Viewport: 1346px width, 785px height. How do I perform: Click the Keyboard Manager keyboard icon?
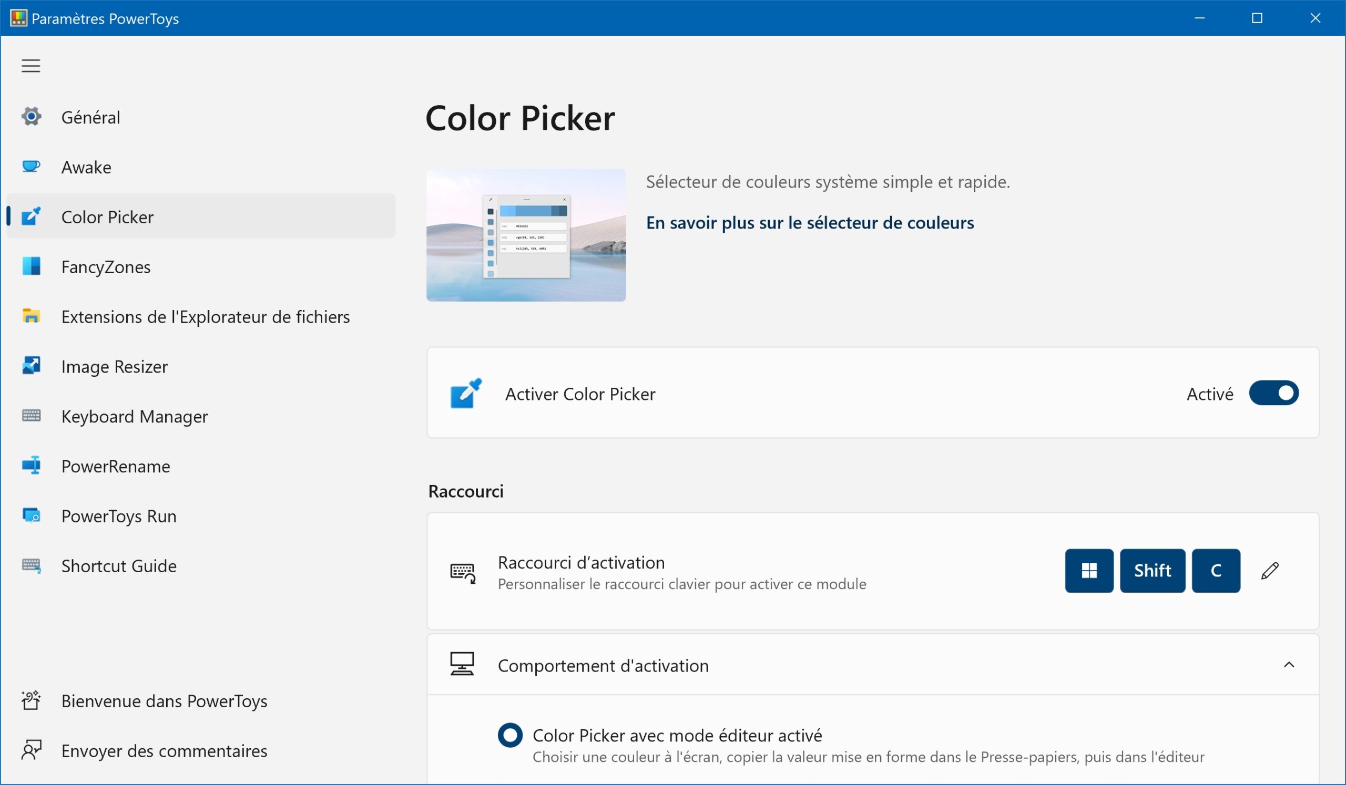click(x=31, y=415)
